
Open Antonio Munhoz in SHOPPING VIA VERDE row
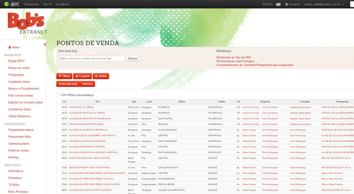[x=250, y=107]
